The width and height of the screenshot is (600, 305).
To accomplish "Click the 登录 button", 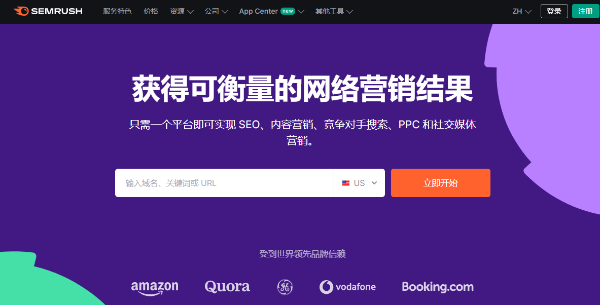I will point(554,11).
